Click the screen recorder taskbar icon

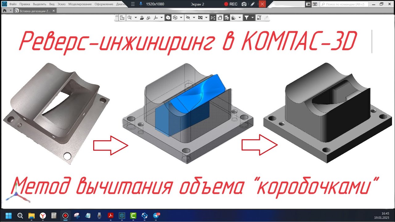coord(65,216)
